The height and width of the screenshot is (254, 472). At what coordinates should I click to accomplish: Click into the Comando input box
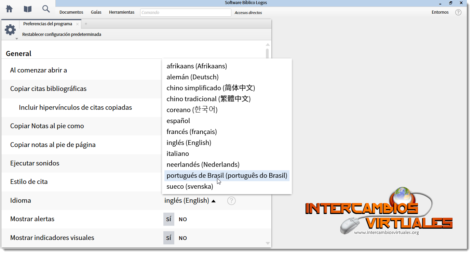pyautogui.click(x=186, y=13)
